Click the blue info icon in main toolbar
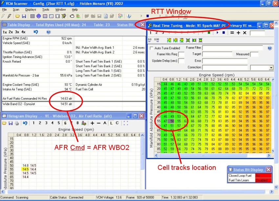The image size is (279, 201). 129,16
